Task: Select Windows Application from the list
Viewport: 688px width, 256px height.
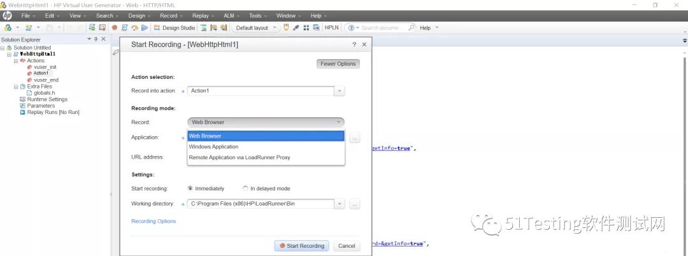Action: coord(213,146)
